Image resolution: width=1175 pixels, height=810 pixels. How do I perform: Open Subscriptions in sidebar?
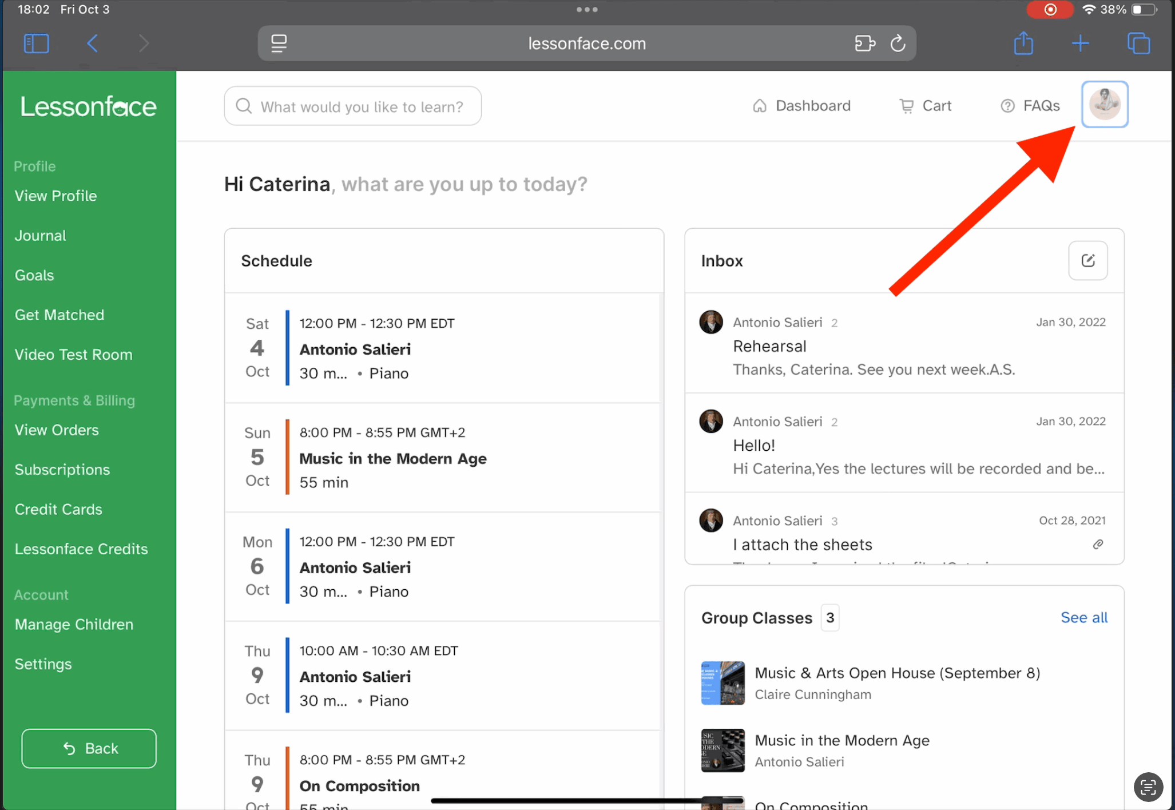62,470
